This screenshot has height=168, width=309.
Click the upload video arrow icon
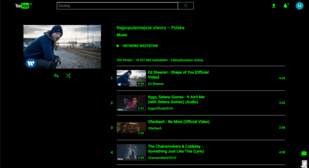pos(274,6)
